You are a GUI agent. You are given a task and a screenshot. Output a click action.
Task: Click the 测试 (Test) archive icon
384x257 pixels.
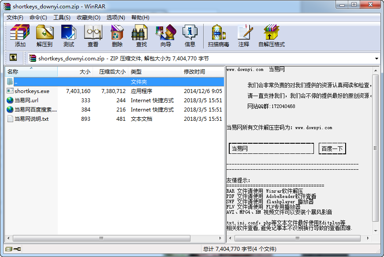point(68,35)
